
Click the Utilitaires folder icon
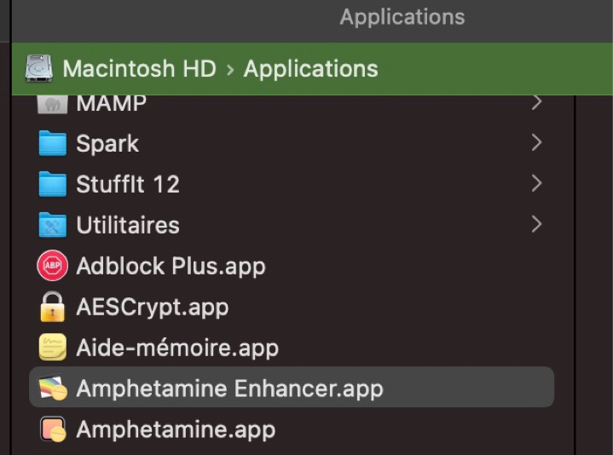53,225
